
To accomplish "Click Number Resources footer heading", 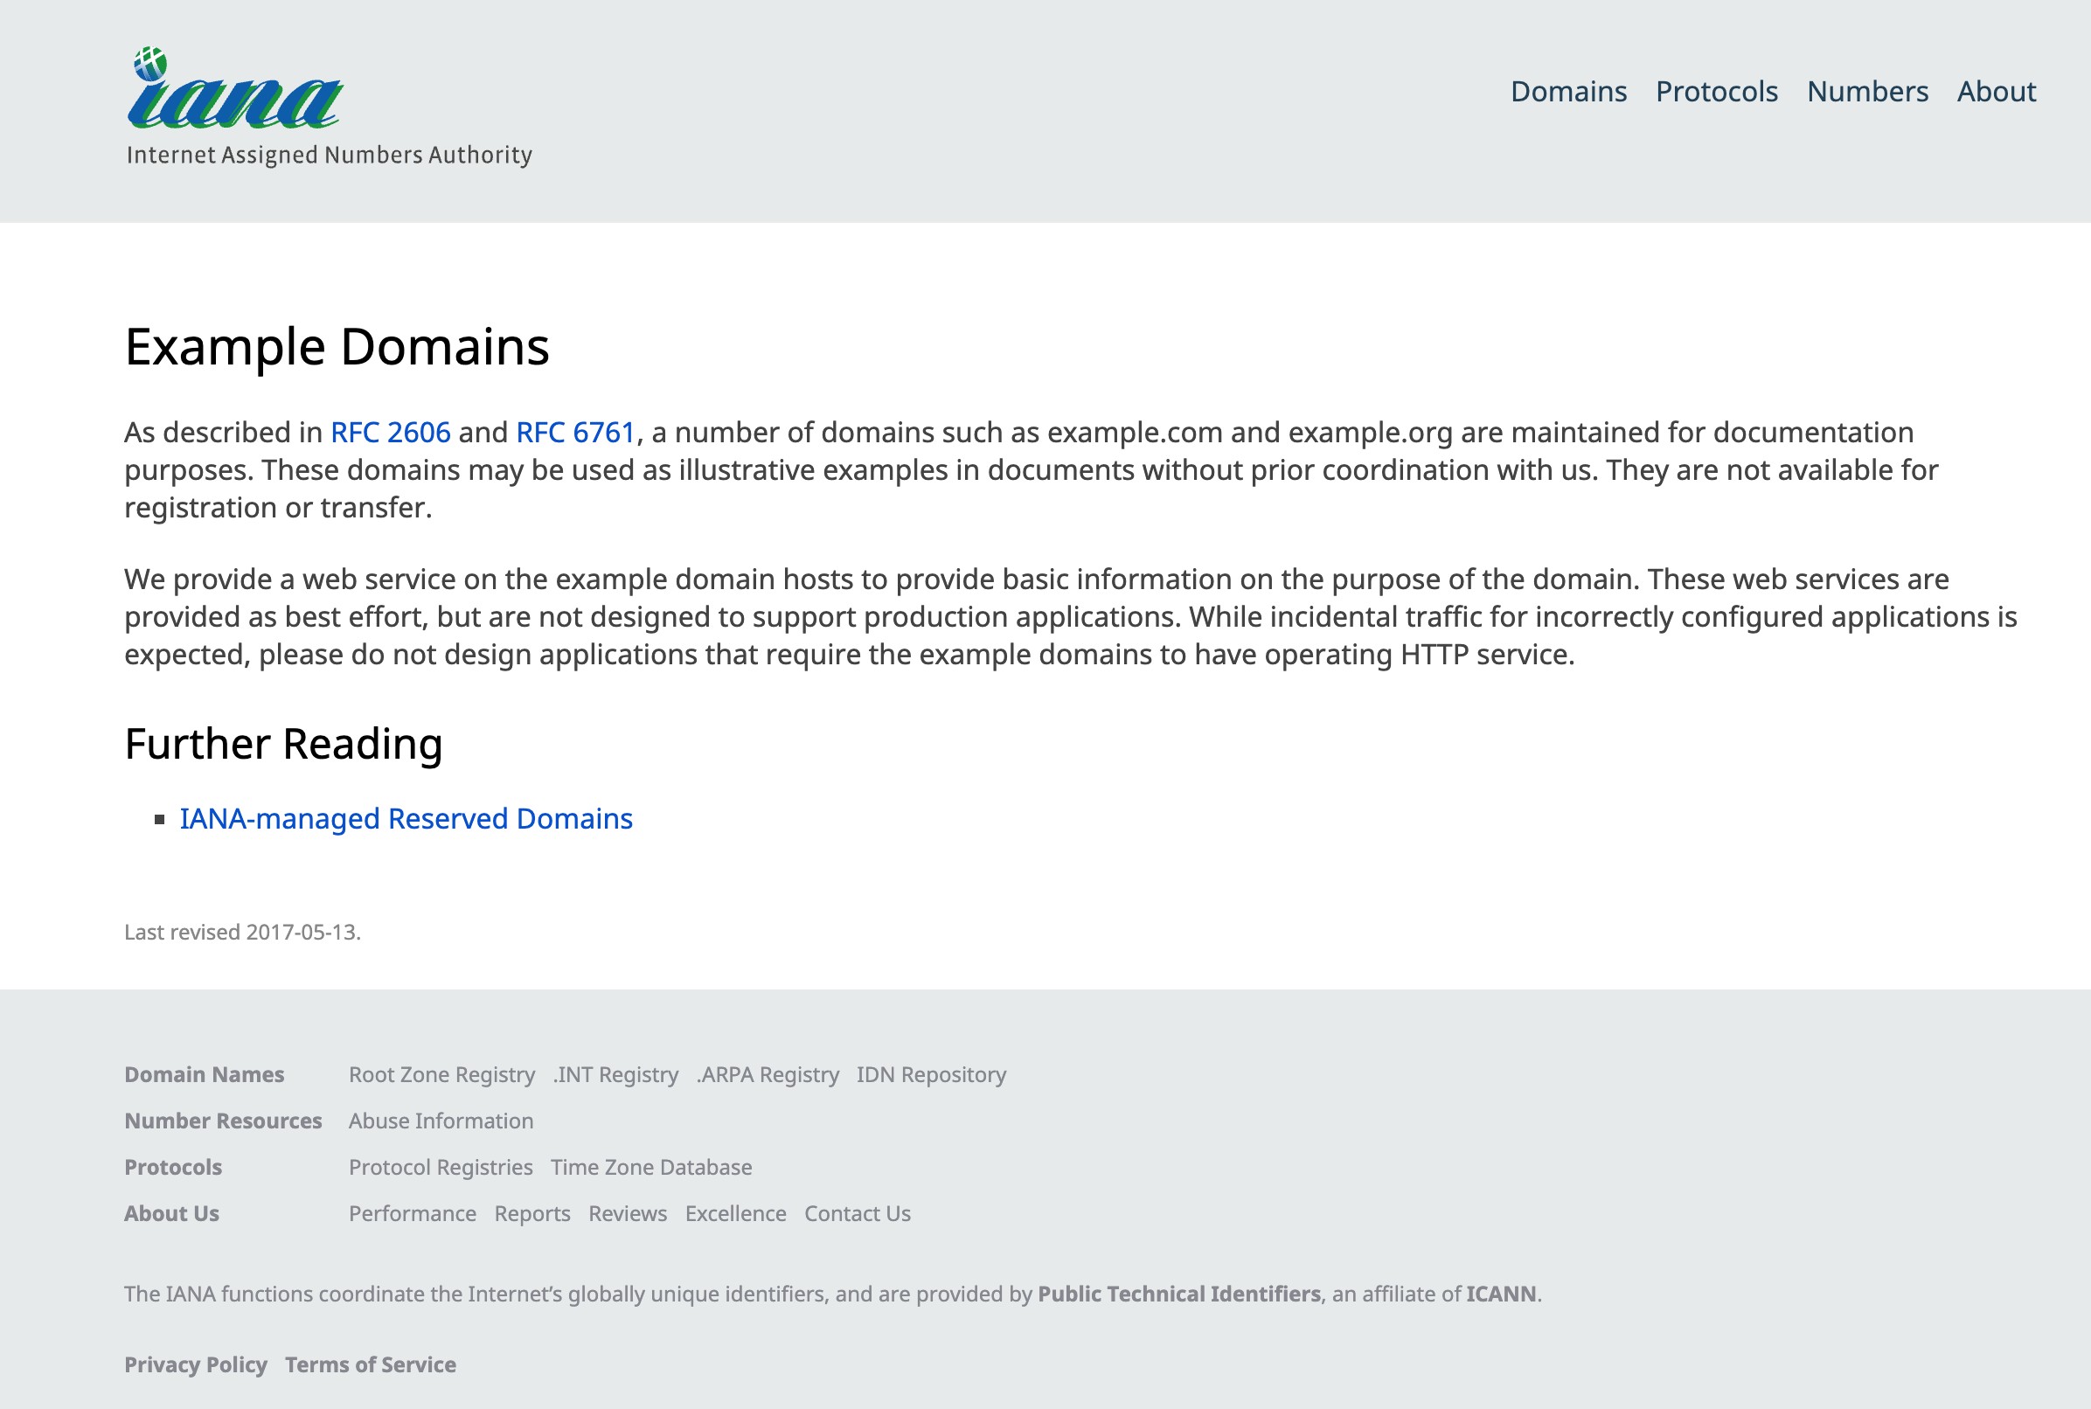I will click(223, 1121).
